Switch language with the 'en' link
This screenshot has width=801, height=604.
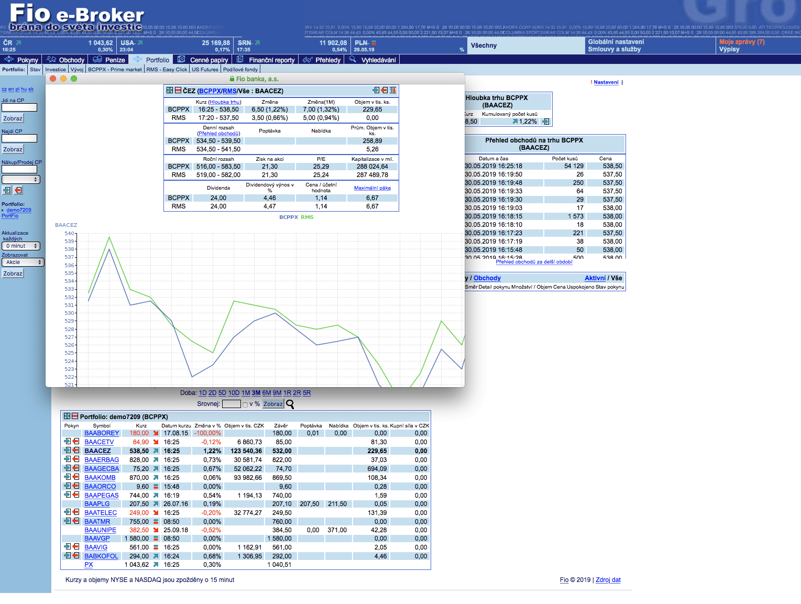click(x=11, y=89)
